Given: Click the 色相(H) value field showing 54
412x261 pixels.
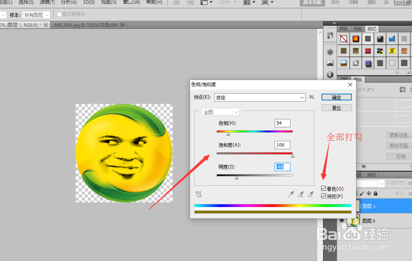Looking at the screenshot, I should click(x=282, y=123).
